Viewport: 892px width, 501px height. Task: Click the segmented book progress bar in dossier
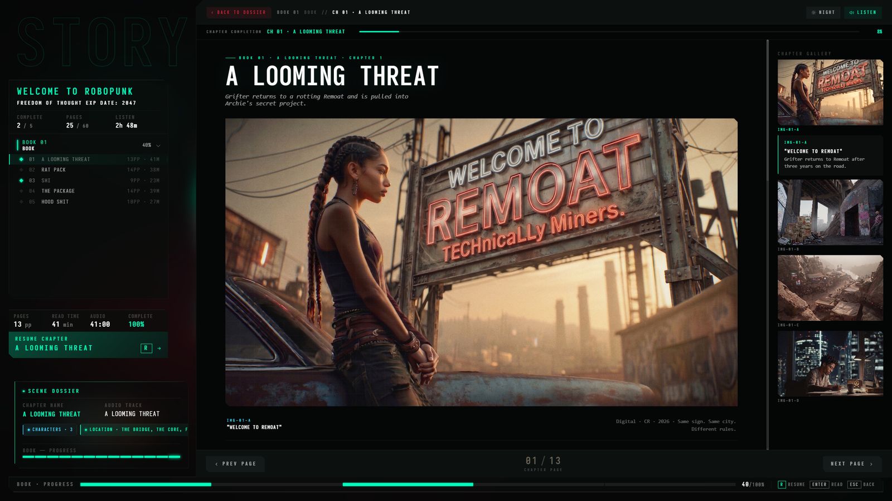click(101, 456)
